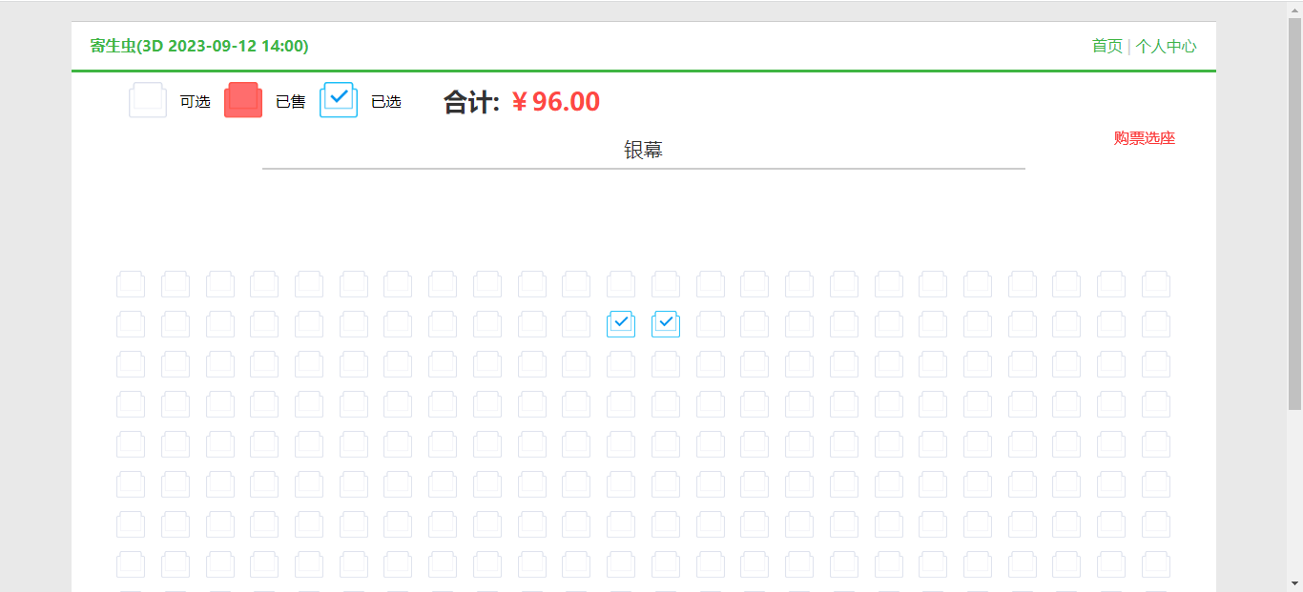Viewport: 1303px width, 592px height.
Task: Choose the seat directly below the second checked seat
Action: (666, 363)
